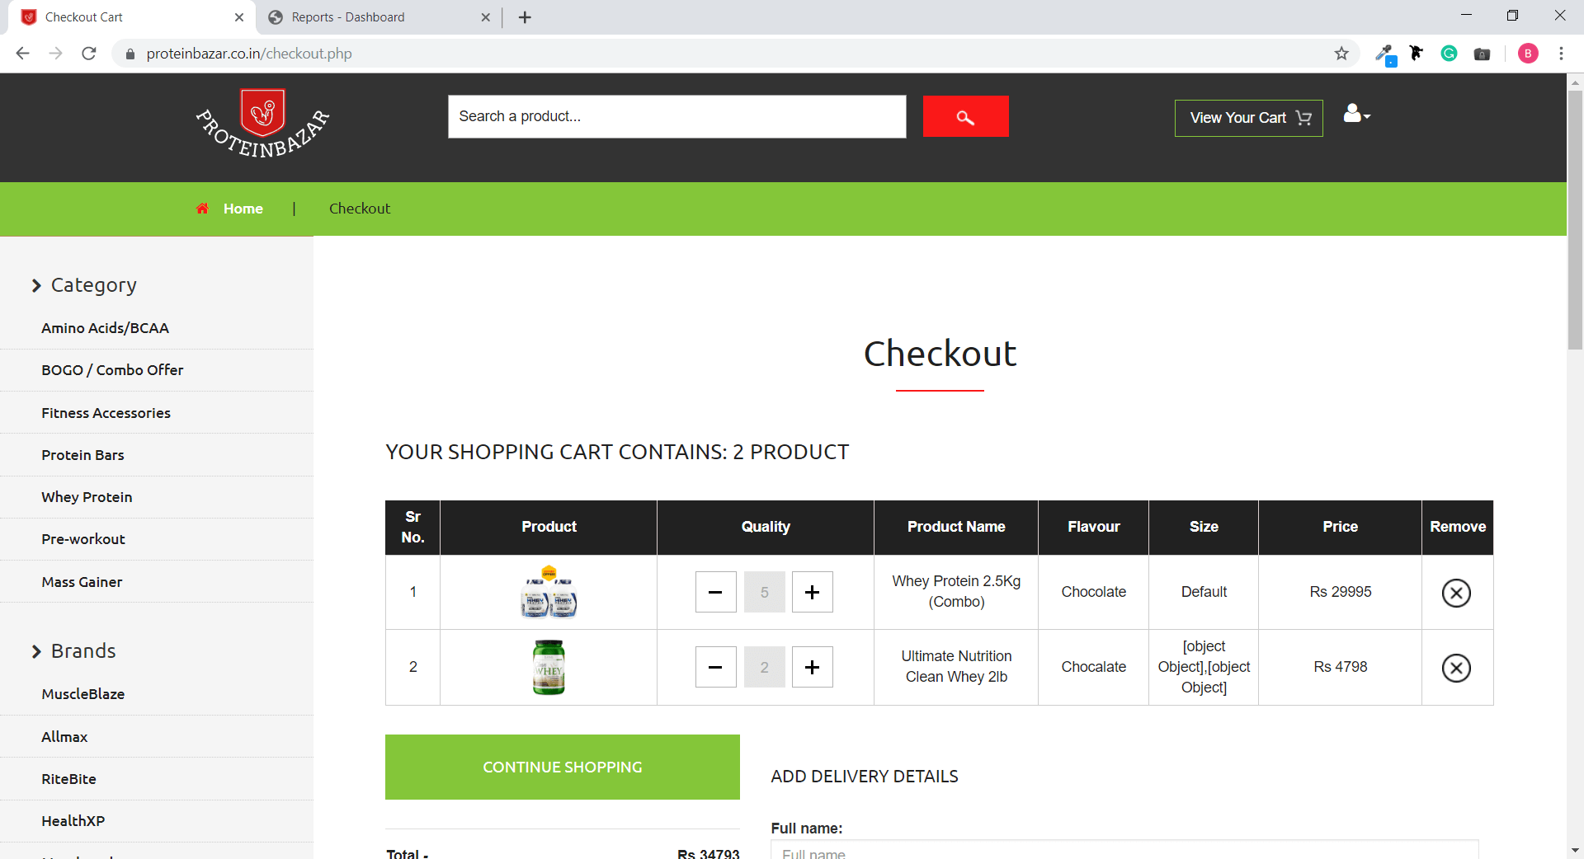This screenshot has width=1584, height=859.
Task: Click the Ultimate Nutrition Whey product thumbnail
Action: (549, 667)
